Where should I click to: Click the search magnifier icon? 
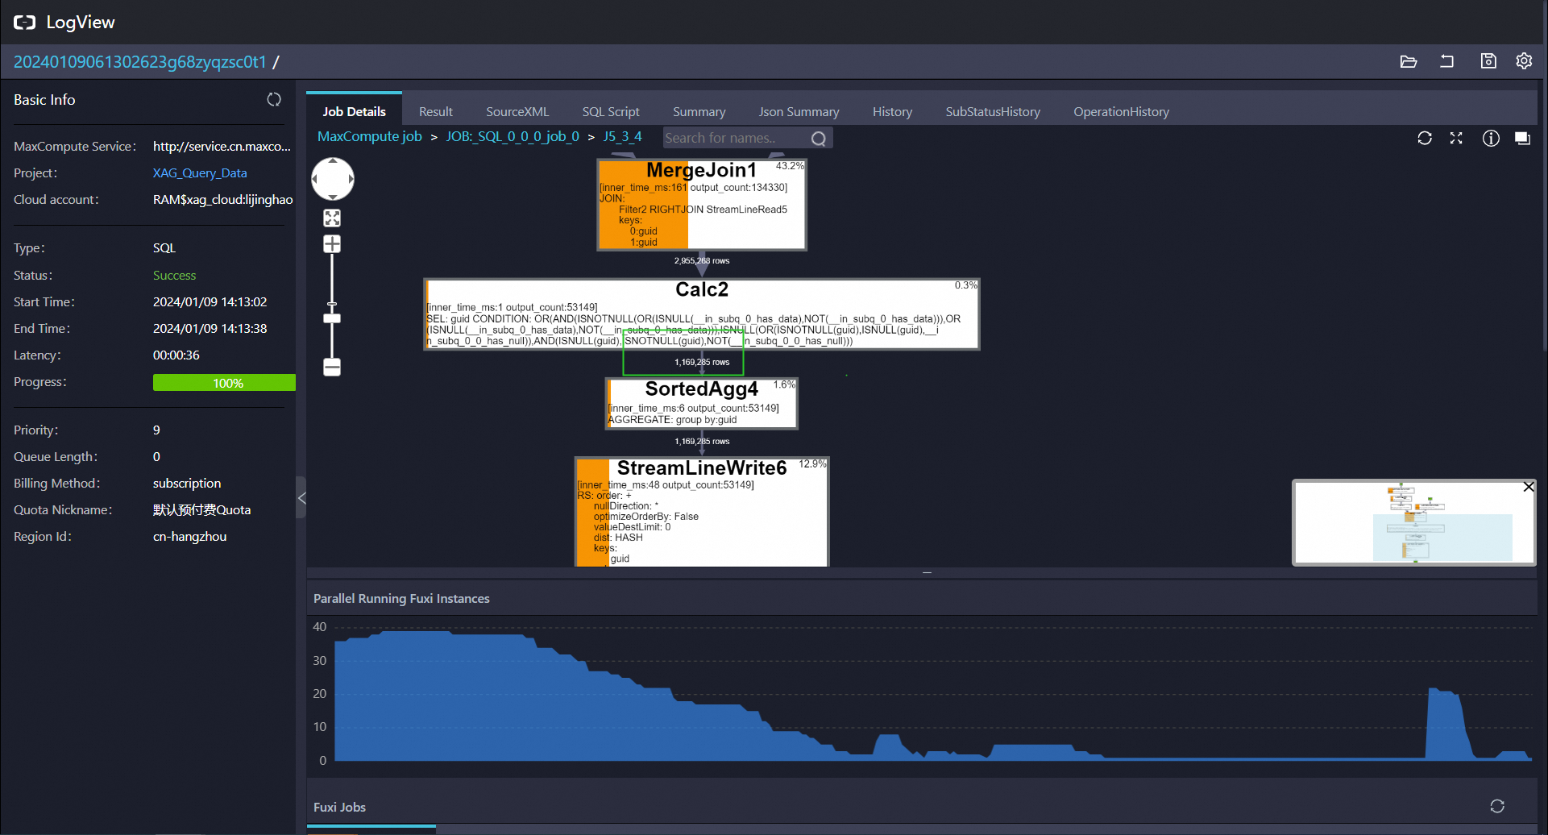click(819, 139)
